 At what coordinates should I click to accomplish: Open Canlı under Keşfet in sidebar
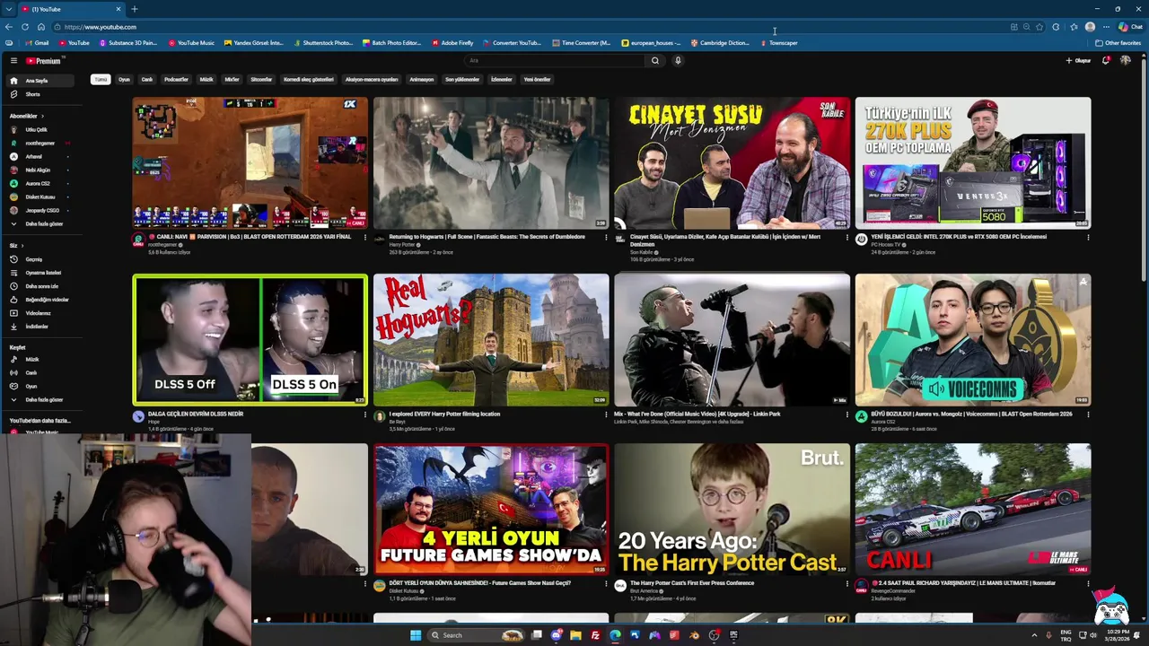[31, 372]
